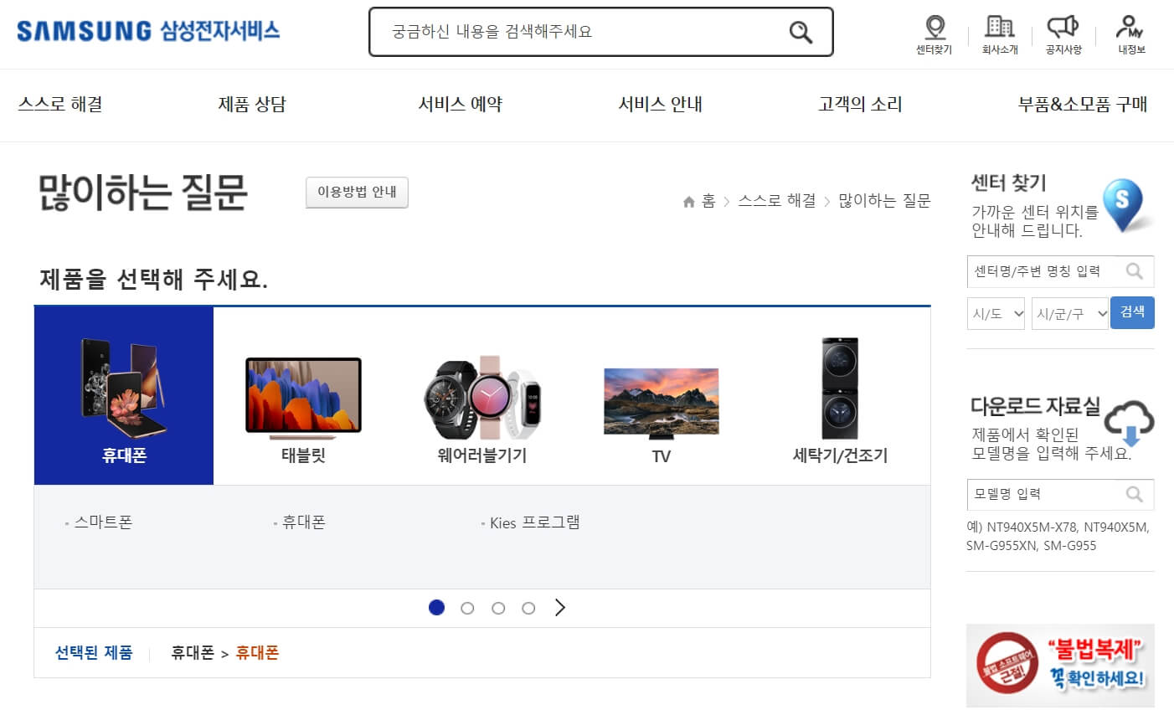
Task: Open the Kies 프로그램 link
Action: pyautogui.click(x=533, y=522)
